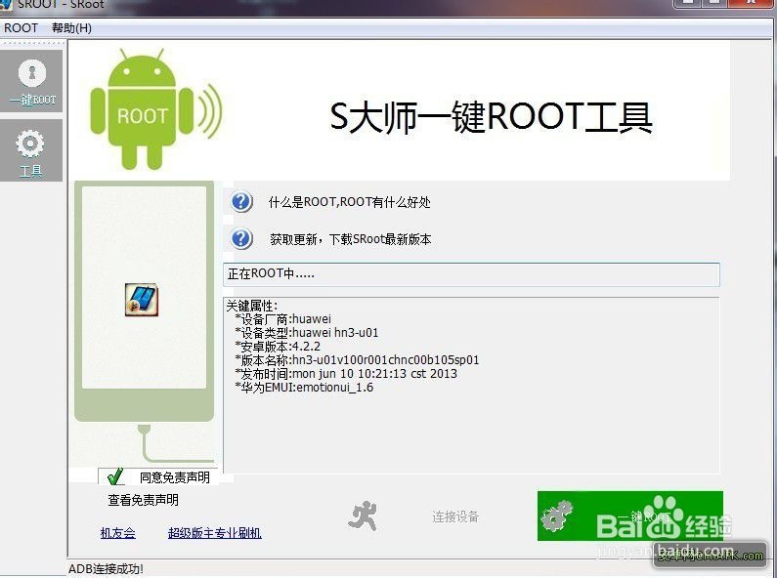Click the app icon on phone preview

pos(142,300)
